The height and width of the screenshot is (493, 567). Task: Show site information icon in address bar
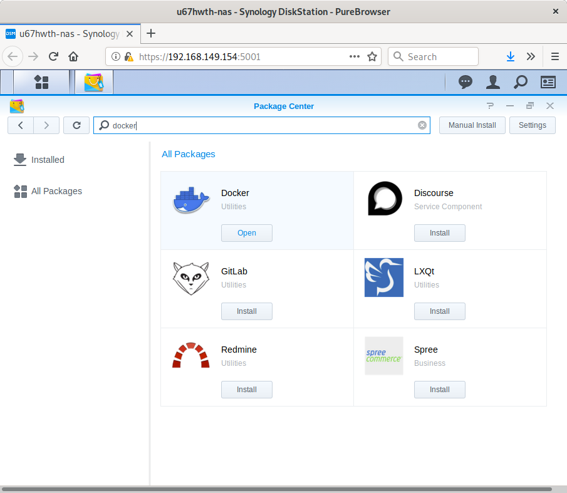[x=116, y=57]
